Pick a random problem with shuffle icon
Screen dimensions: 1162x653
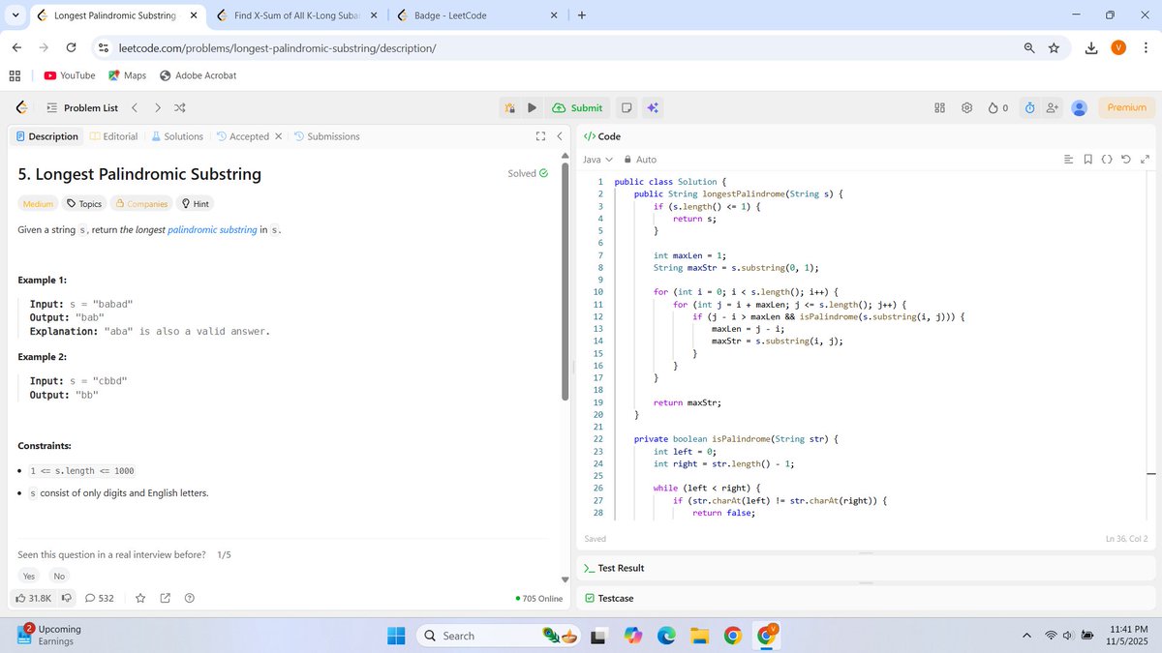[180, 107]
